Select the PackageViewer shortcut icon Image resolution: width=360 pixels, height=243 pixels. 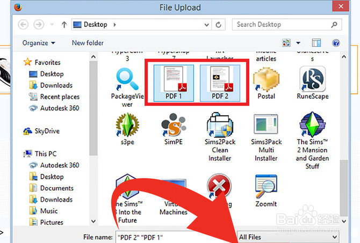pyautogui.click(x=127, y=87)
